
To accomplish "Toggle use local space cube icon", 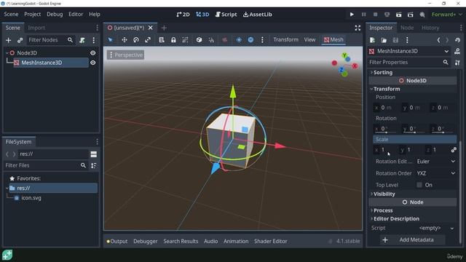I will point(199,40).
